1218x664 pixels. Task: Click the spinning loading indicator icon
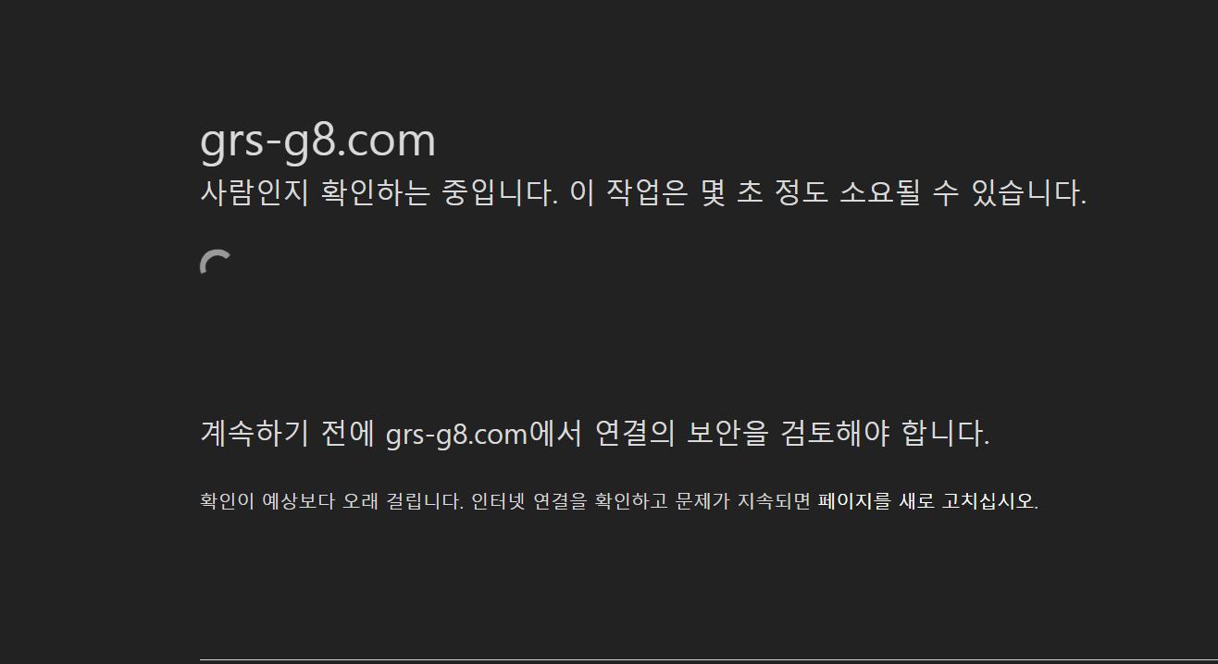(216, 264)
